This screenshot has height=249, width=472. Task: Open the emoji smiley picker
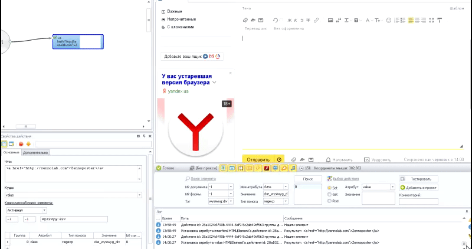389,21
